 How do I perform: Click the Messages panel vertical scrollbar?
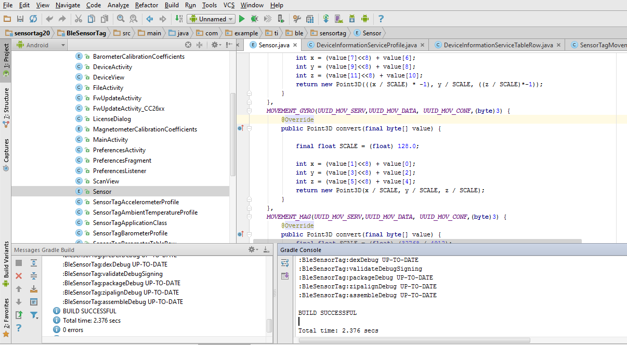pos(269,325)
